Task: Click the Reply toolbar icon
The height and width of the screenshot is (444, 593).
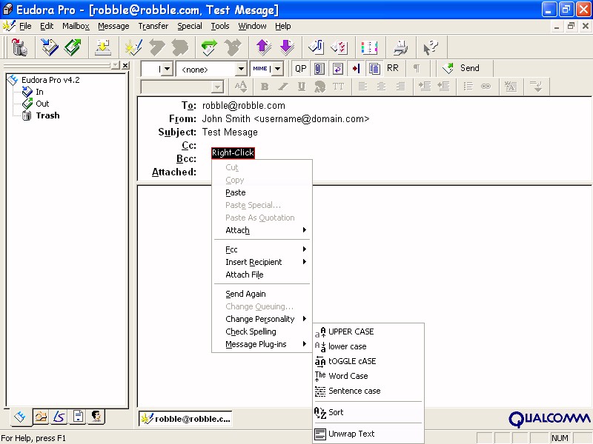Action: 156,47
